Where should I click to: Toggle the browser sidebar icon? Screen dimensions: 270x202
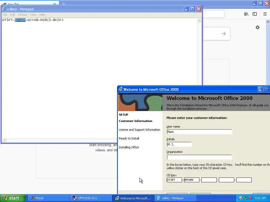255,14
